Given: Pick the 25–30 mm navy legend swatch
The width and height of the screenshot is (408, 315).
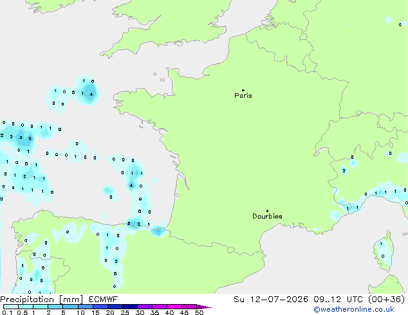Looking at the screenshot, I should point(130,307).
